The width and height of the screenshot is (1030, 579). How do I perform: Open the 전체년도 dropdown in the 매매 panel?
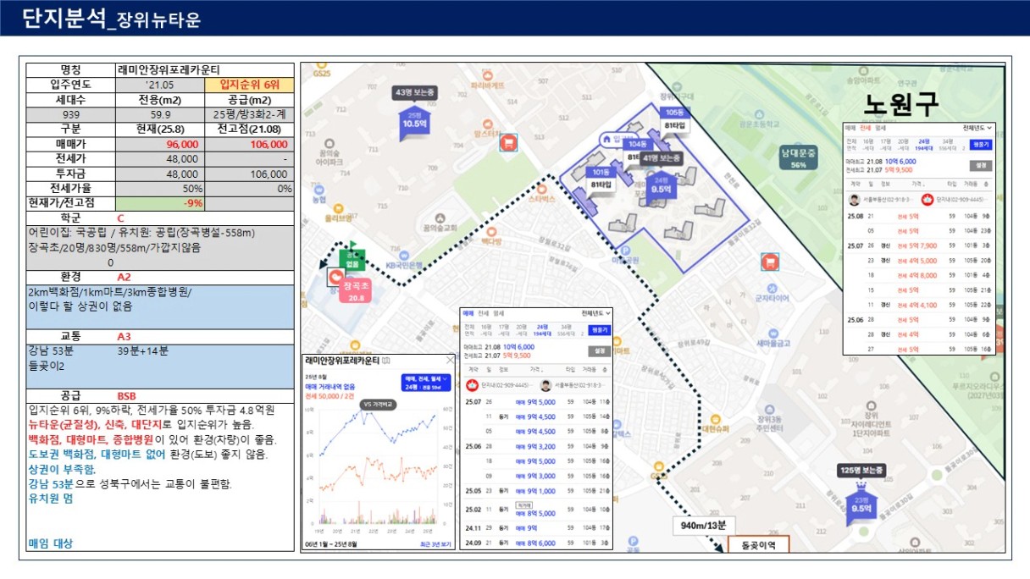pyautogui.click(x=595, y=313)
